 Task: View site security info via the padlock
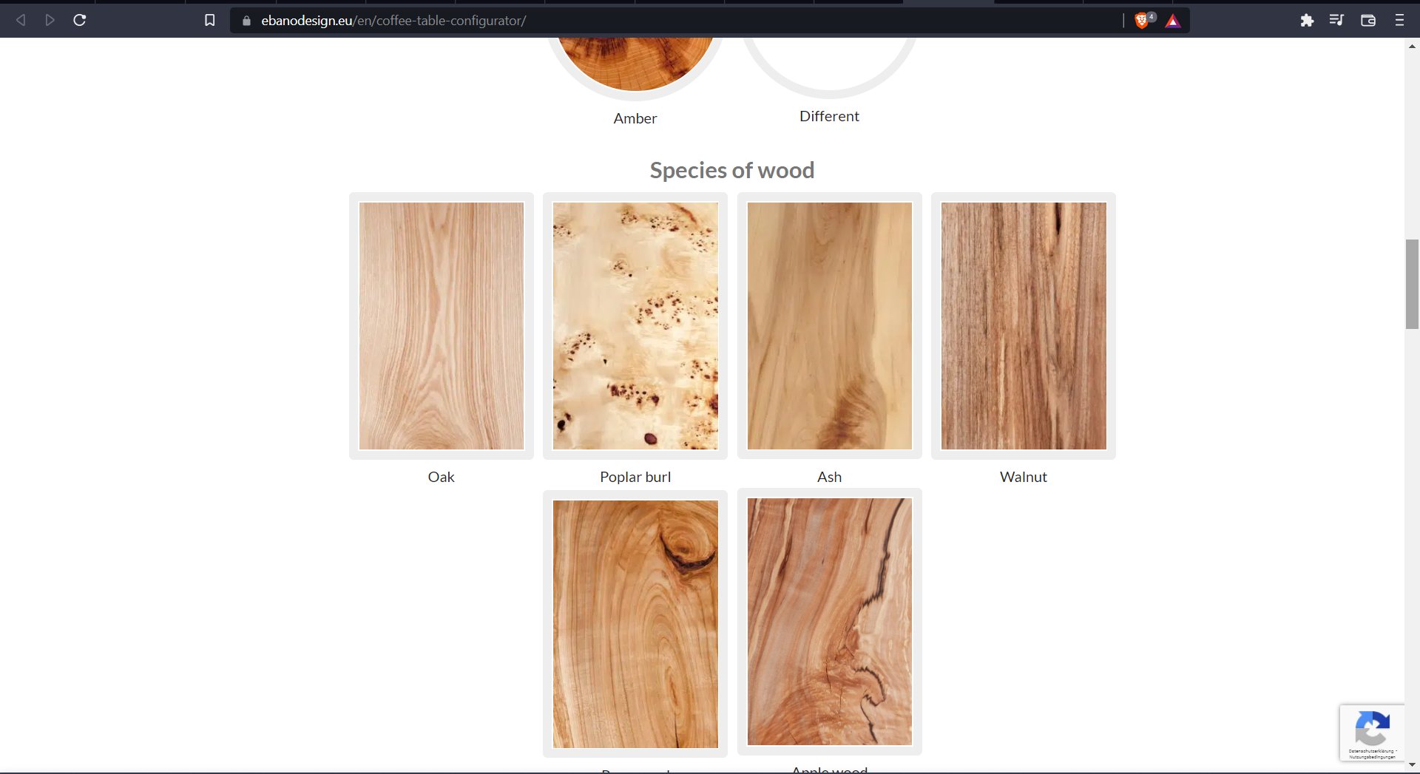click(246, 20)
